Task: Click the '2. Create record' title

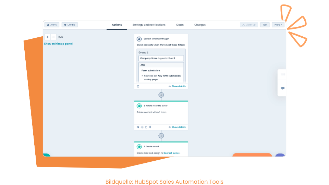Action: coord(151,147)
